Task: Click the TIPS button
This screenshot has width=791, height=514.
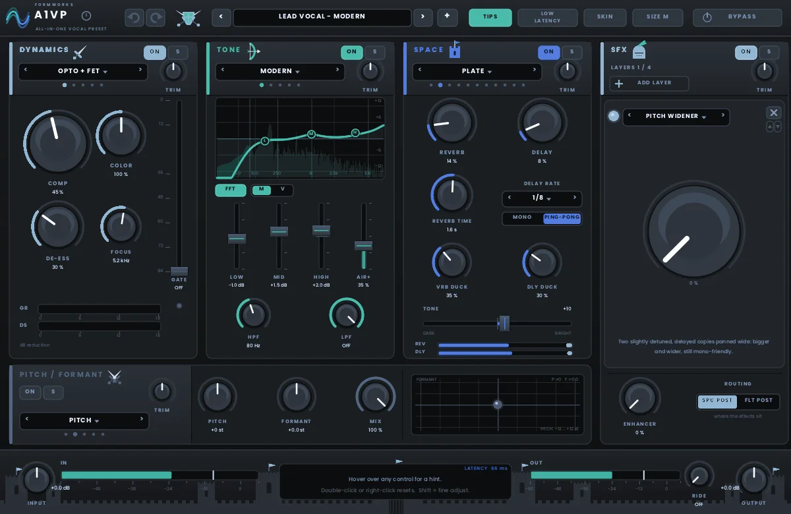Action: [x=490, y=17]
